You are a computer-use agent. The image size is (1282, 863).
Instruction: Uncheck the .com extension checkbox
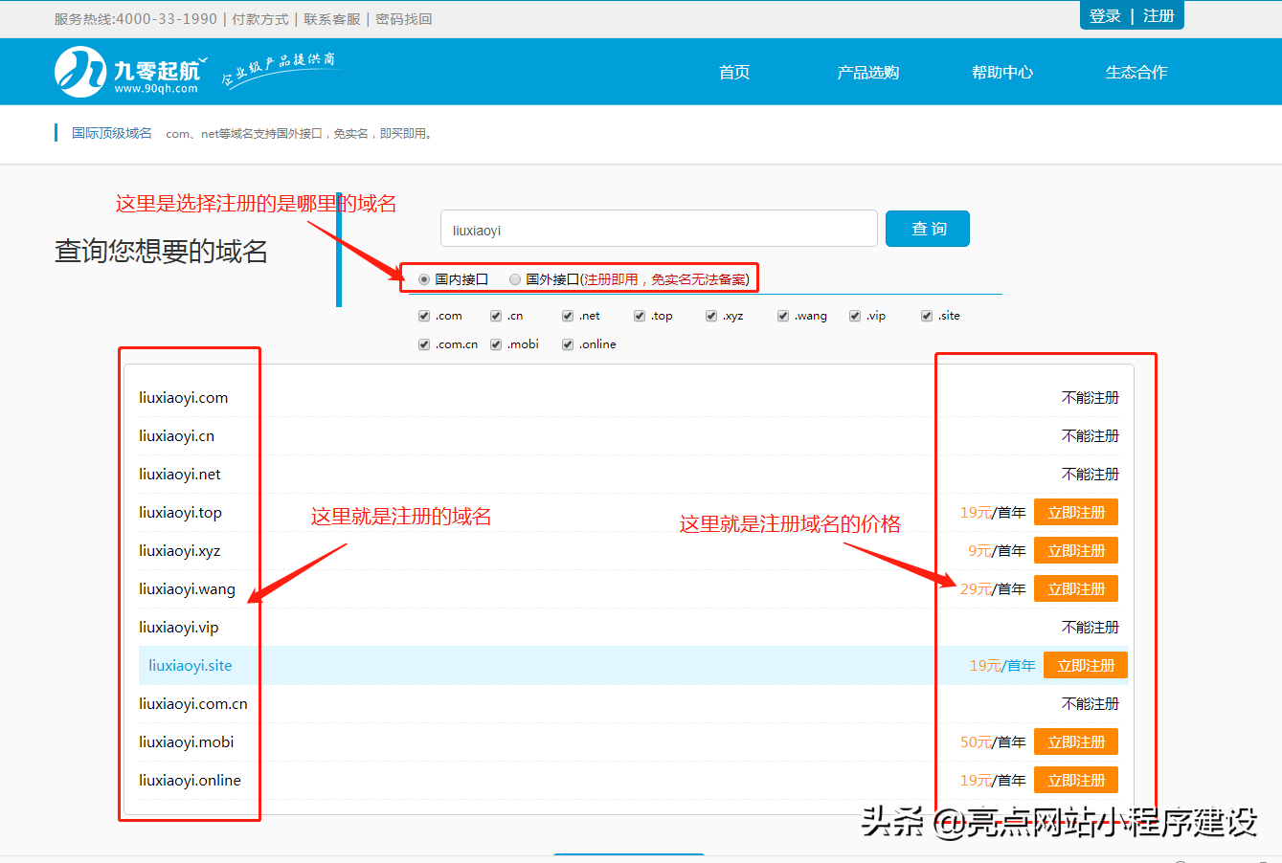[423, 315]
